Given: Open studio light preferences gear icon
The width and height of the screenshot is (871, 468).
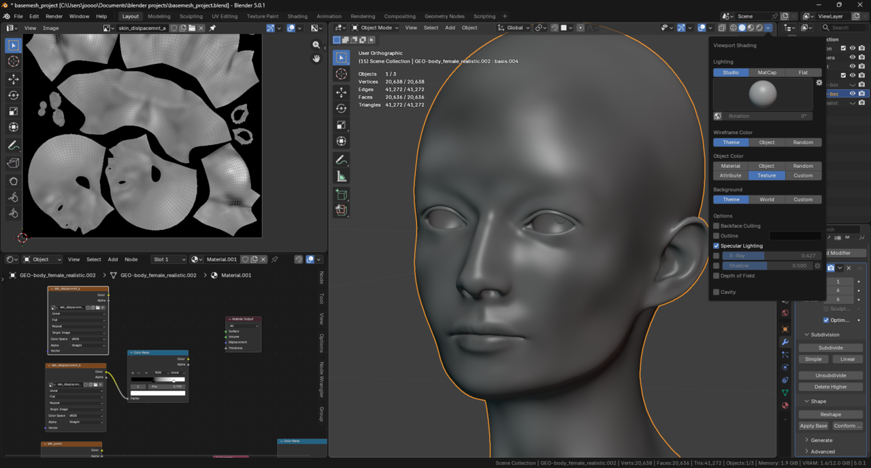Looking at the screenshot, I should pos(819,82).
